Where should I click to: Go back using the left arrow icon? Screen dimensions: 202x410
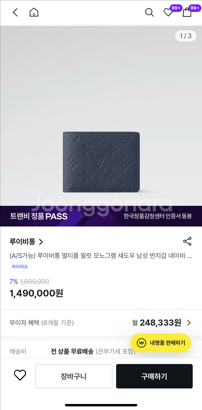point(16,12)
